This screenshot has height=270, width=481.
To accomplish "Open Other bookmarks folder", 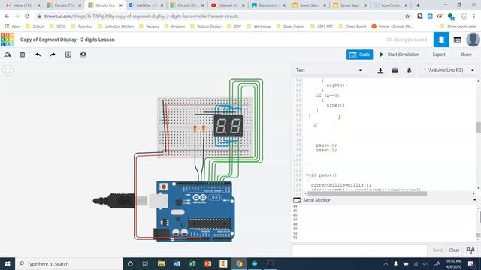I will (x=458, y=26).
